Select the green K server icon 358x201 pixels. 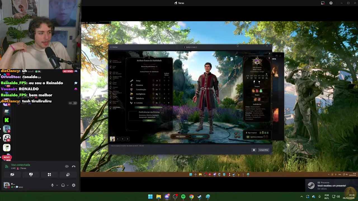click(x=7, y=120)
